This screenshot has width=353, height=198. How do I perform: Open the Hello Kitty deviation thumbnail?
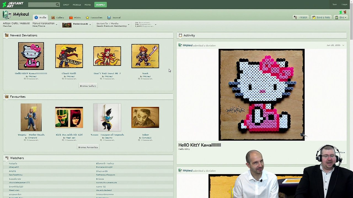tap(31, 56)
